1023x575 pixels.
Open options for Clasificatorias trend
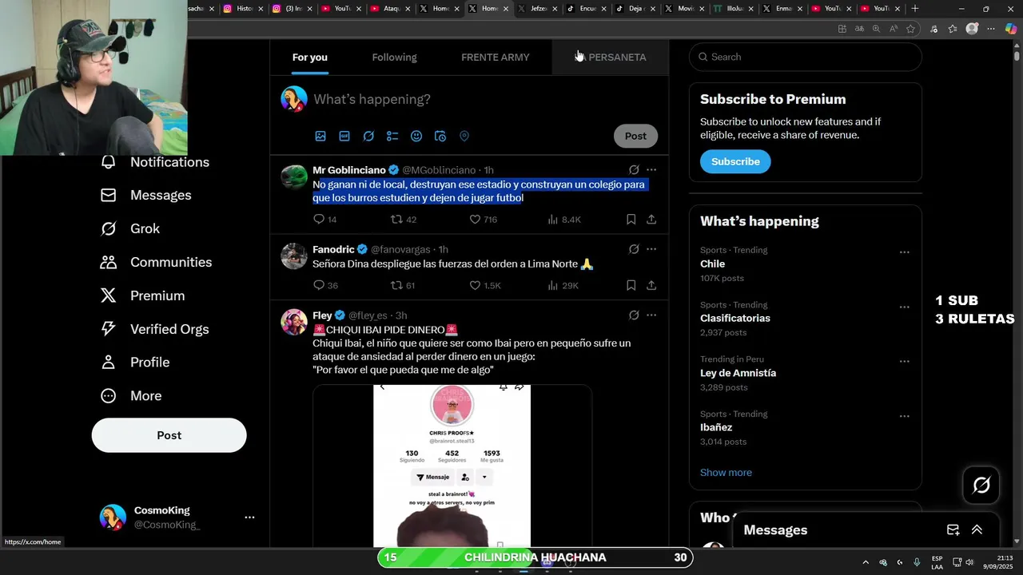pyautogui.click(x=905, y=307)
